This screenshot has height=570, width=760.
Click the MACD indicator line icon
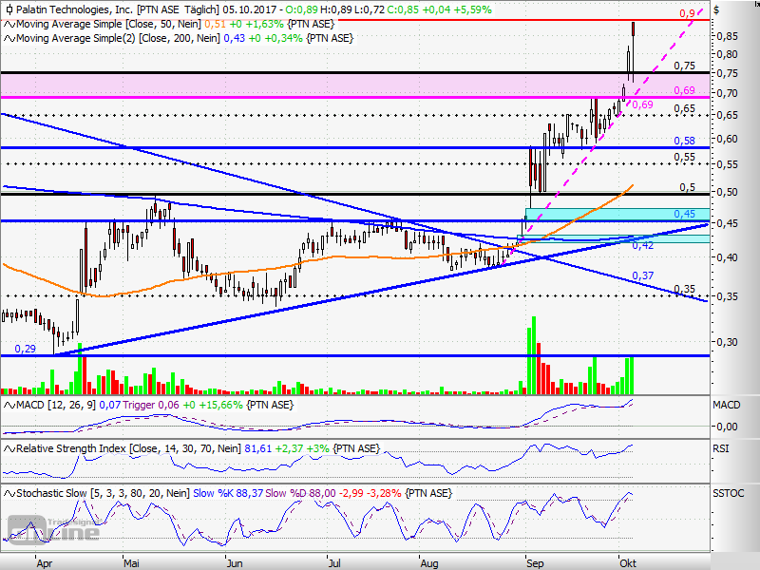(x=9, y=406)
